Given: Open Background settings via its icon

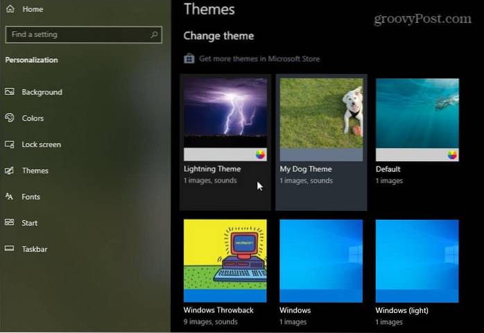Looking at the screenshot, I should click(10, 92).
